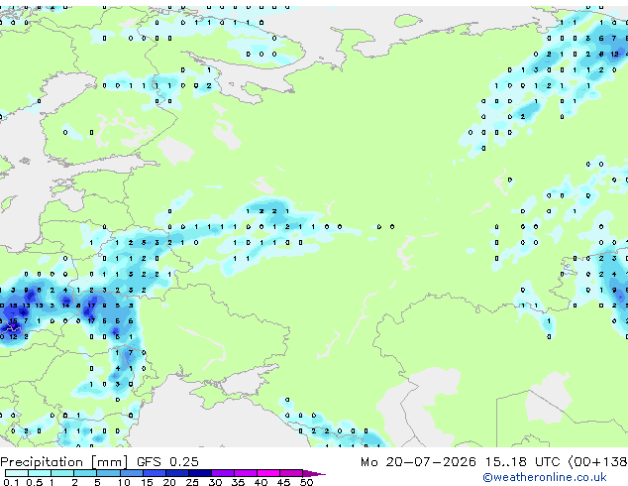Select the lightest 0.1–0.5 mm legend swatch
Screen dimensions: 628x486
pos(17,473)
